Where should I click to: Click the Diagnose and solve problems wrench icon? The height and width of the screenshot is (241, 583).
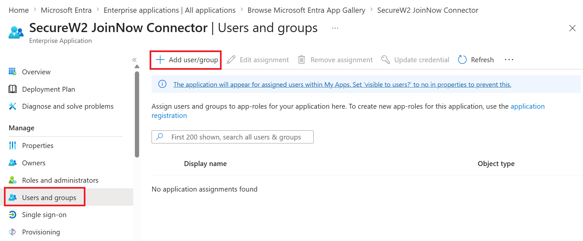(12, 106)
